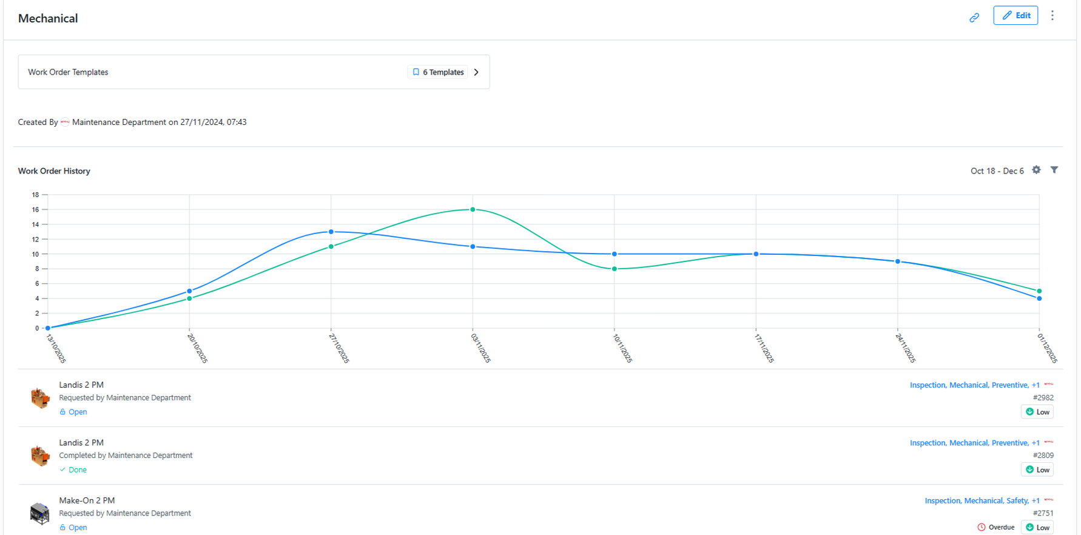The image size is (1081, 535).
Task: Open category tags link for #2982
Action: click(x=974, y=385)
